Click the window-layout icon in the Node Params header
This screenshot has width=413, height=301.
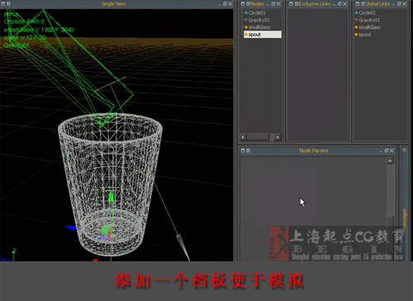pyautogui.click(x=243, y=150)
